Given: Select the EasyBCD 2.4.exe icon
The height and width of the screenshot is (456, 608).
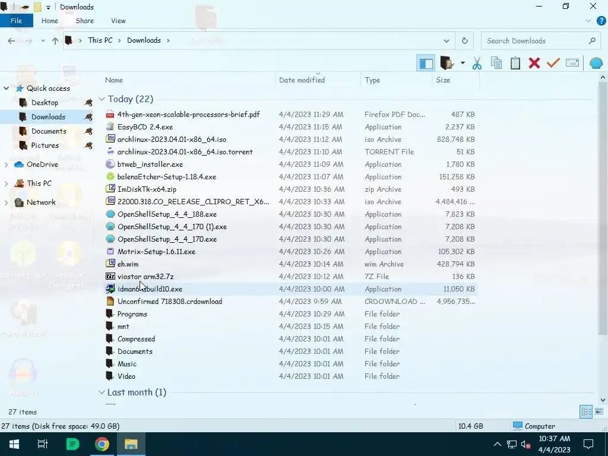Looking at the screenshot, I should (x=110, y=127).
